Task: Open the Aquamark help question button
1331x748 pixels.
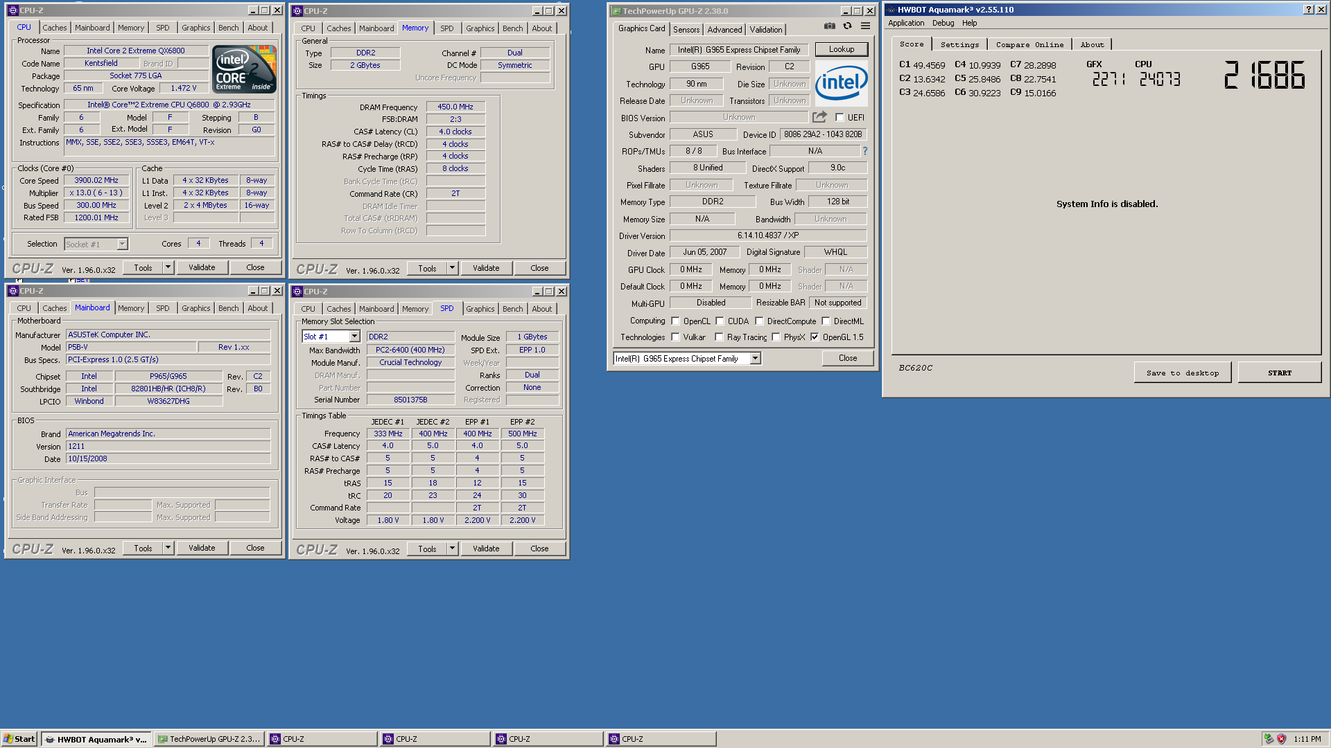Action: pos(1308,10)
